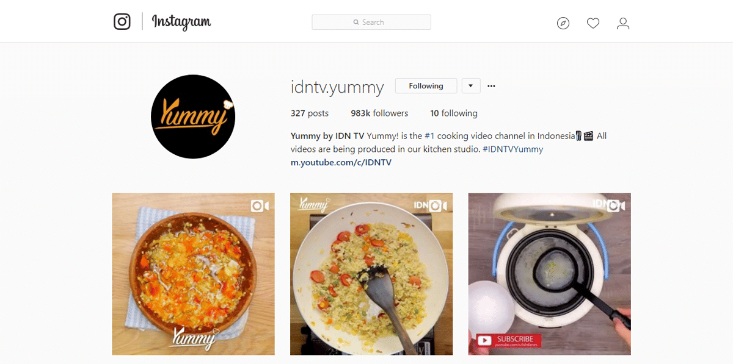This screenshot has width=733, height=364.
Task: Open the 10 following list
Action: pyautogui.click(x=454, y=113)
